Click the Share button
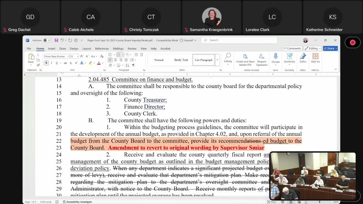Screen dimensions: 363x204 point(330,48)
